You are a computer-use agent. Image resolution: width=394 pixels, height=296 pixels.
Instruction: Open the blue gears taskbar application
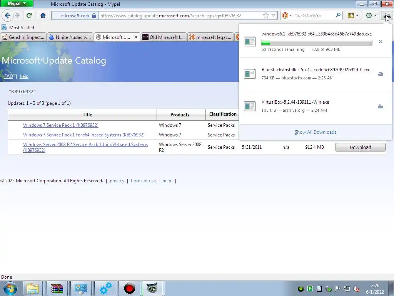[105, 288]
